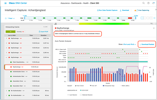Click the first green Data packet marker
Viewport: 157px width, 100px height.
(x=68, y=57)
